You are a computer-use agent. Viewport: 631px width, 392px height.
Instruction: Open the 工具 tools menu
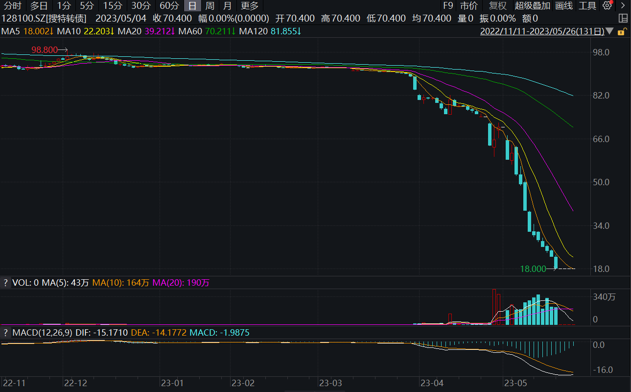pos(587,6)
